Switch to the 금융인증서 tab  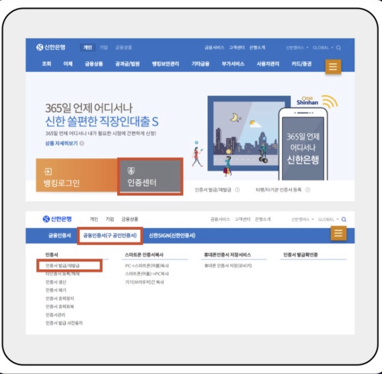(59, 235)
